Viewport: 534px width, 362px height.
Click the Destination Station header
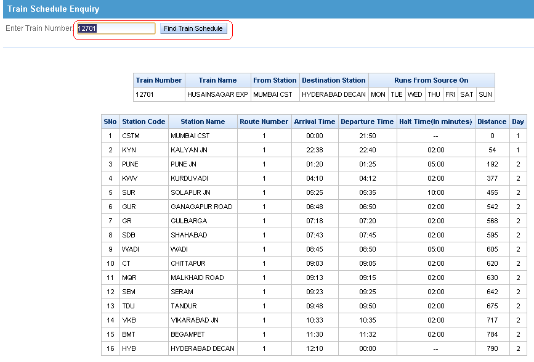coord(334,80)
